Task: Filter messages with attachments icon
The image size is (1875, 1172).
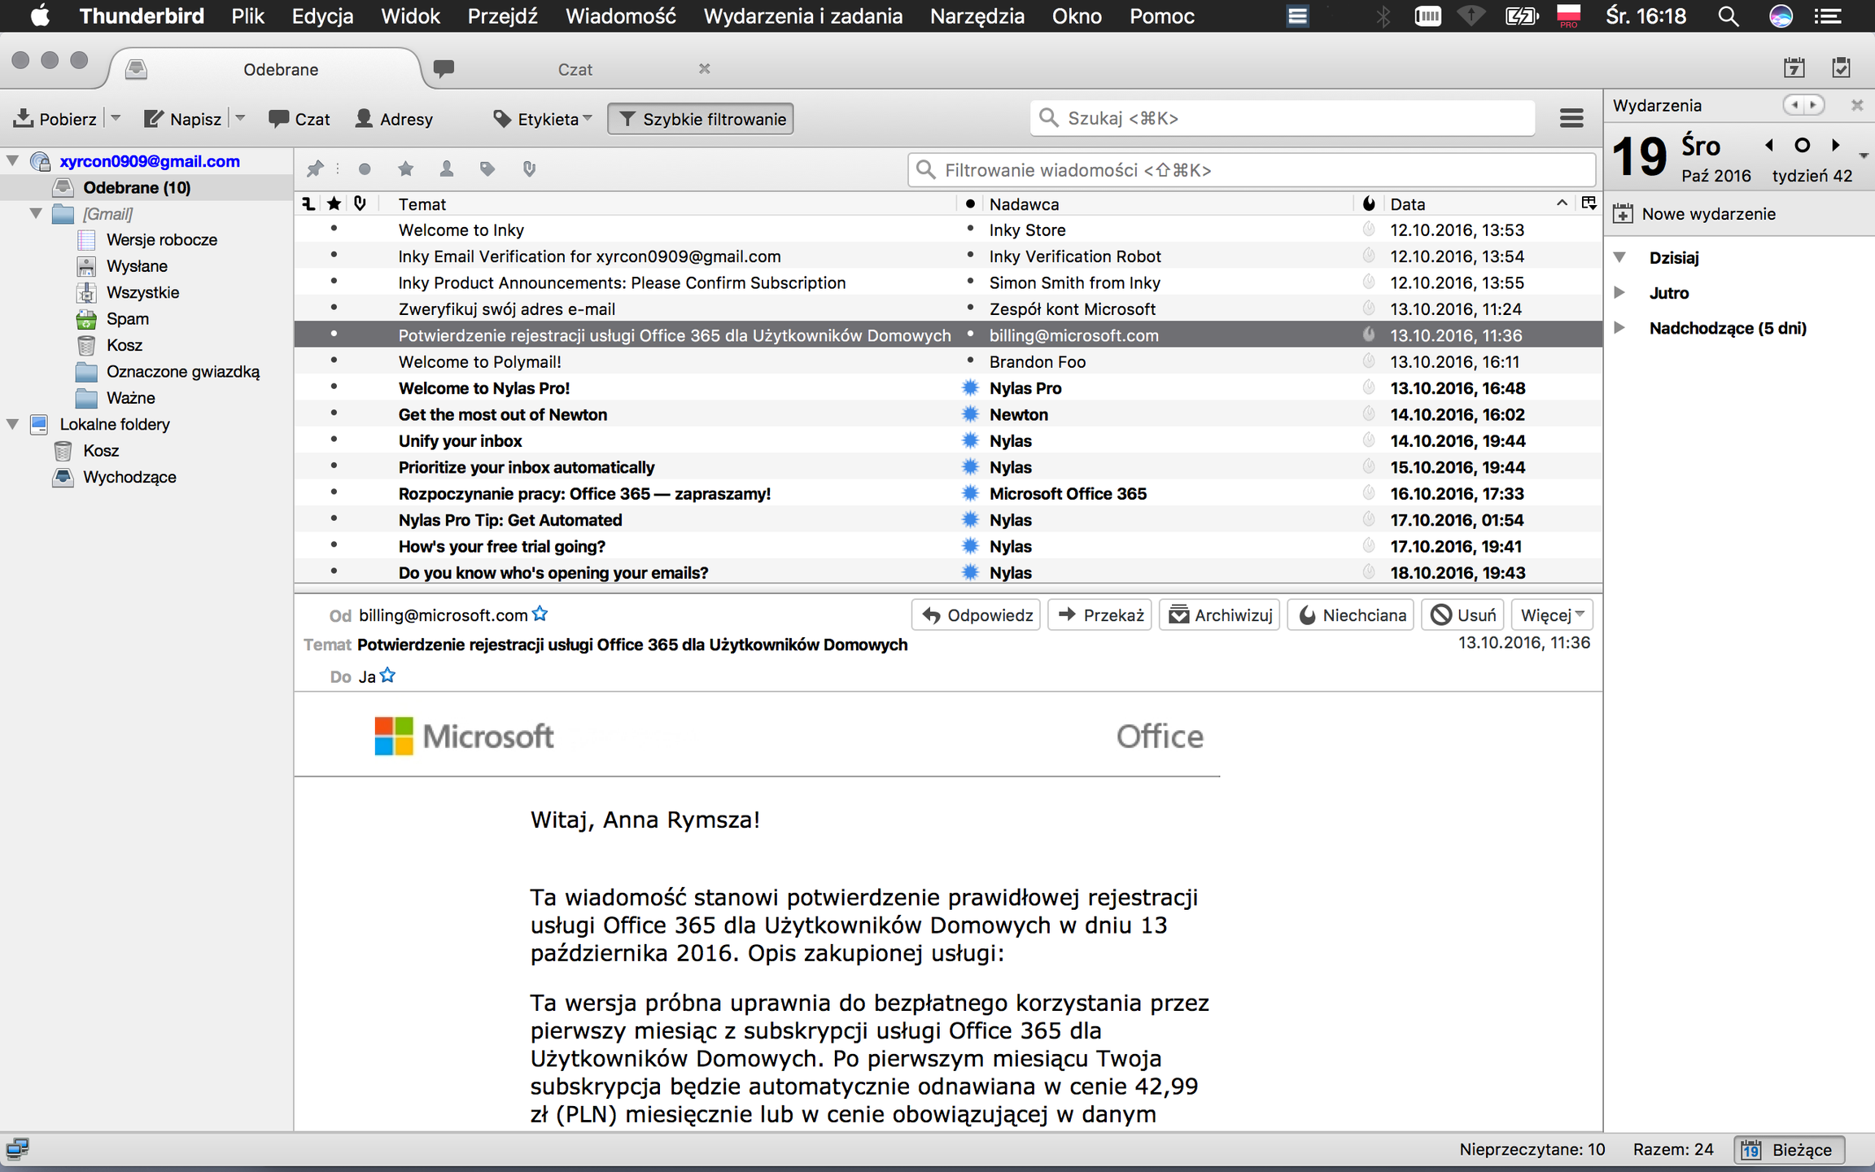Action: pyautogui.click(x=529, y=169)
